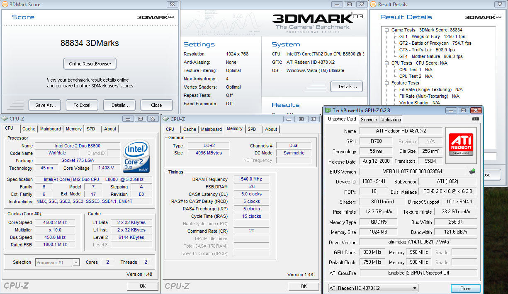Click the Online ResultBrowser button
The width and height of the screenshot is (508, 294).
(90, 64)
